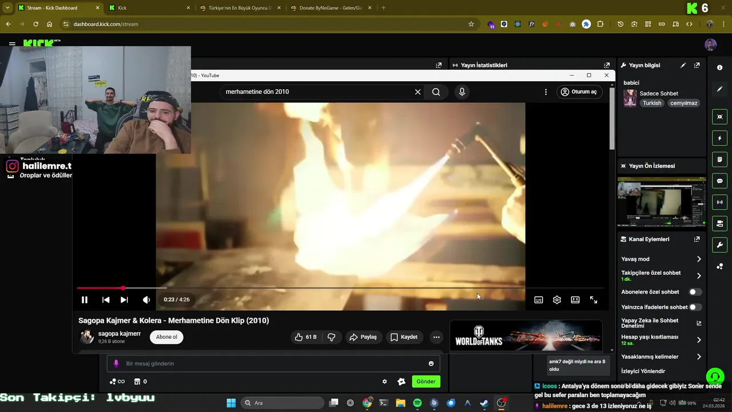Toggle chat bubble sidebar icon
The height and width of the screenshot is (412, 732).
coord(719,181)
